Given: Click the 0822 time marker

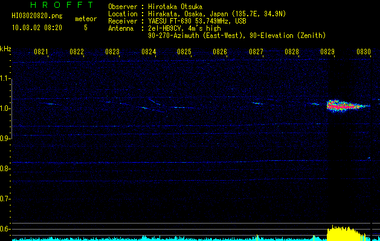Looking at the screenshot, I should click(x=77, y=52).
